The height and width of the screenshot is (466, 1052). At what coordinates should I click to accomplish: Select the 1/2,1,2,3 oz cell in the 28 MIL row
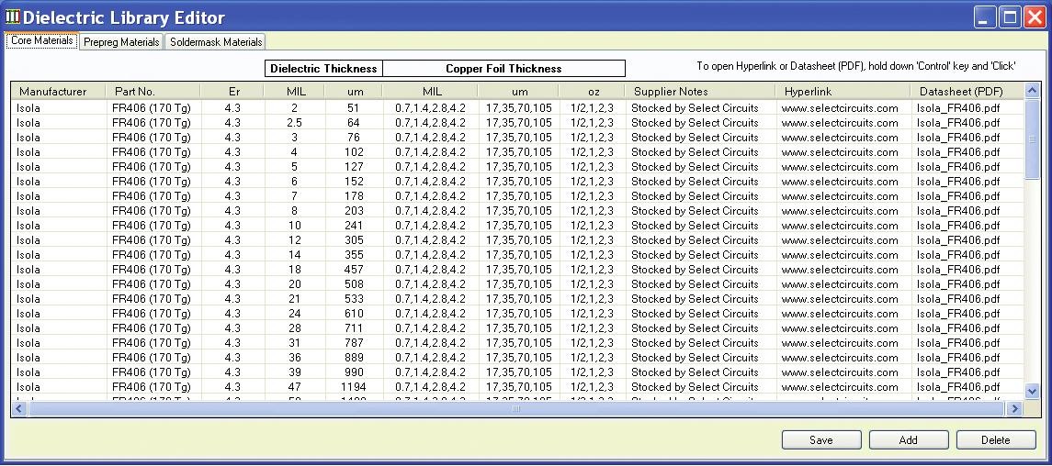[x=593, y=328]
